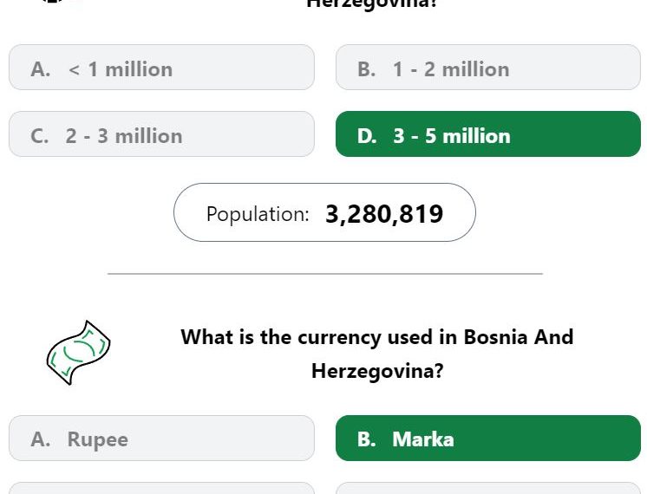
Task: Click the 'Population:' label text
Action: point(258,214)
